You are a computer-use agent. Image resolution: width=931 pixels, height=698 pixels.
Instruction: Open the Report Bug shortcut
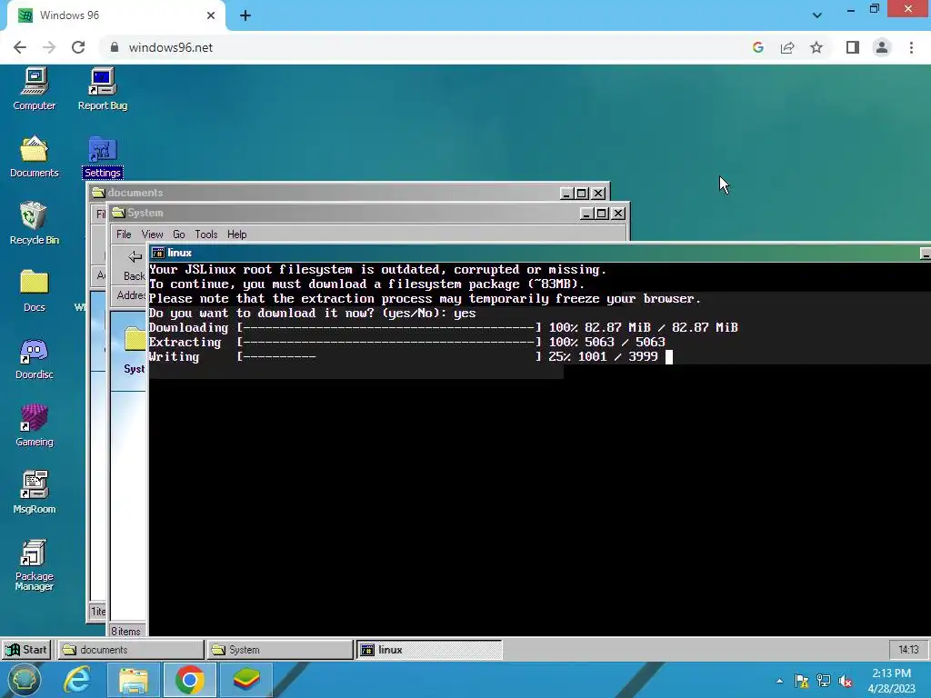tap(102, 90)
